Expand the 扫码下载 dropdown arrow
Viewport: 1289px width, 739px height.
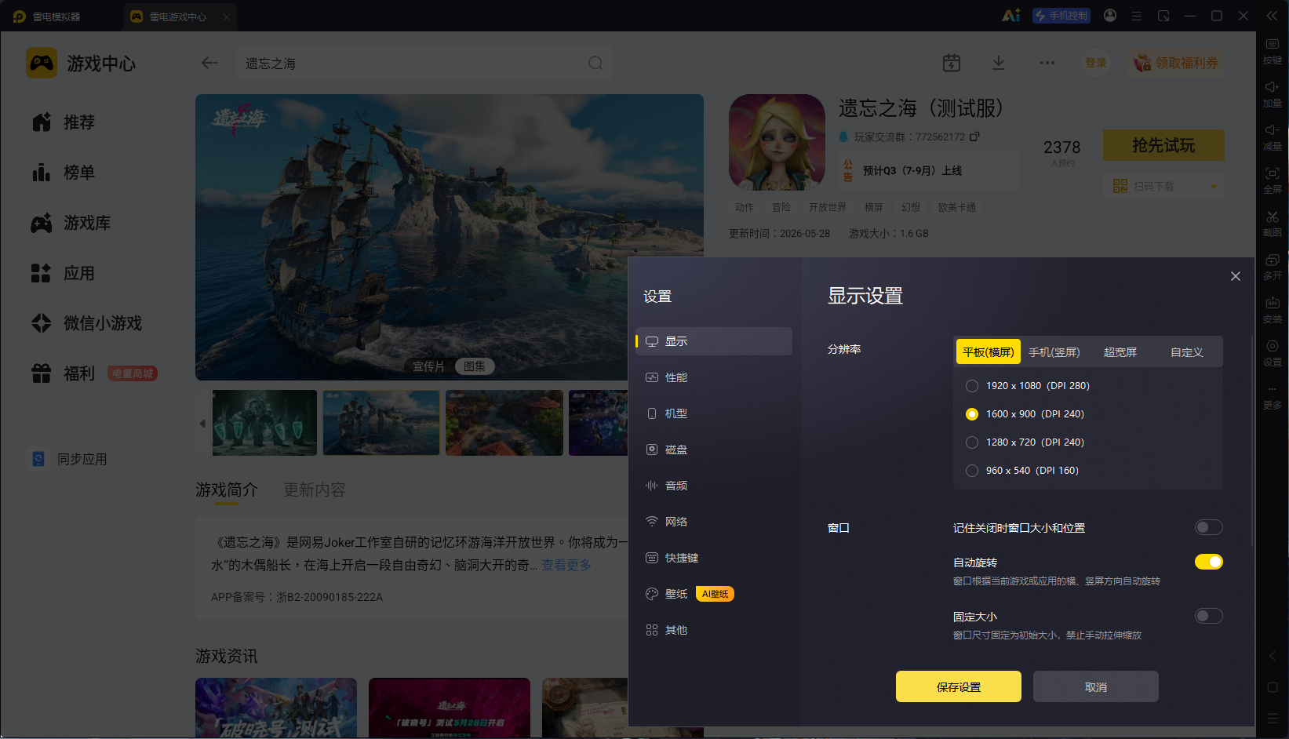click(1214, 187)
